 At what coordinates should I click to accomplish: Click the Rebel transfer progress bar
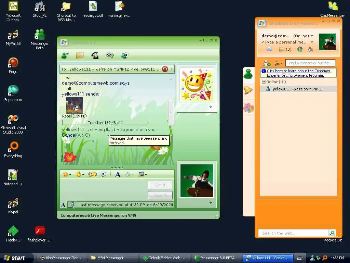pyautogui.click(x=105, y=123)
